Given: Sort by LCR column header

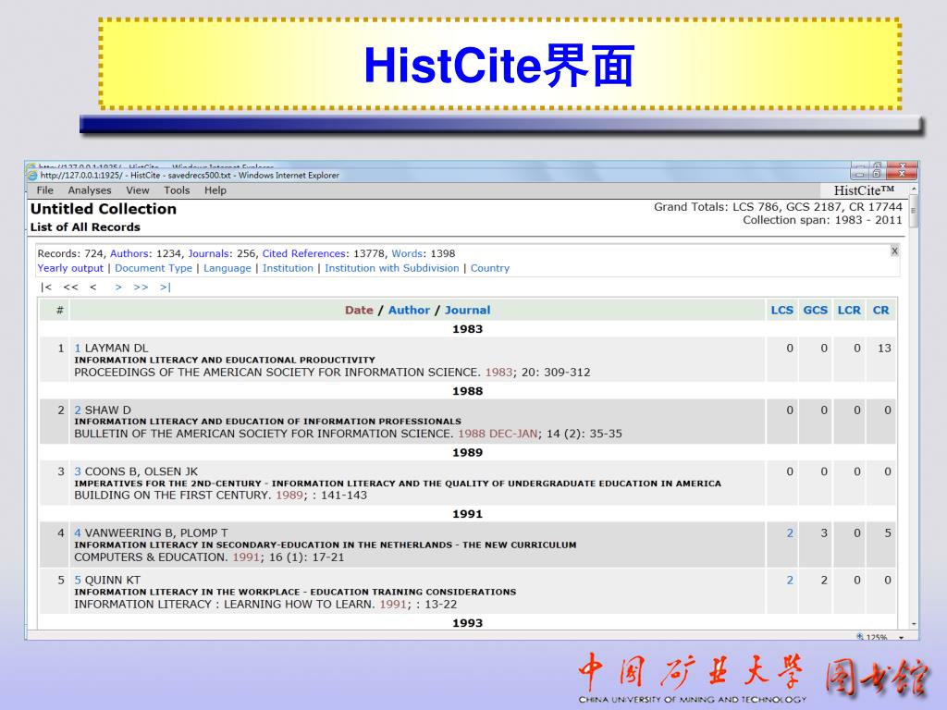Looking at the screenshot, I should (x=849, y=311).
